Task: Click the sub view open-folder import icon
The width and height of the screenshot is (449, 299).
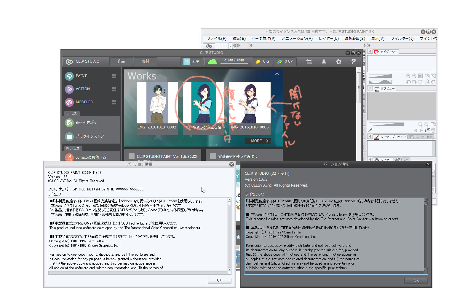Action: 427,130
